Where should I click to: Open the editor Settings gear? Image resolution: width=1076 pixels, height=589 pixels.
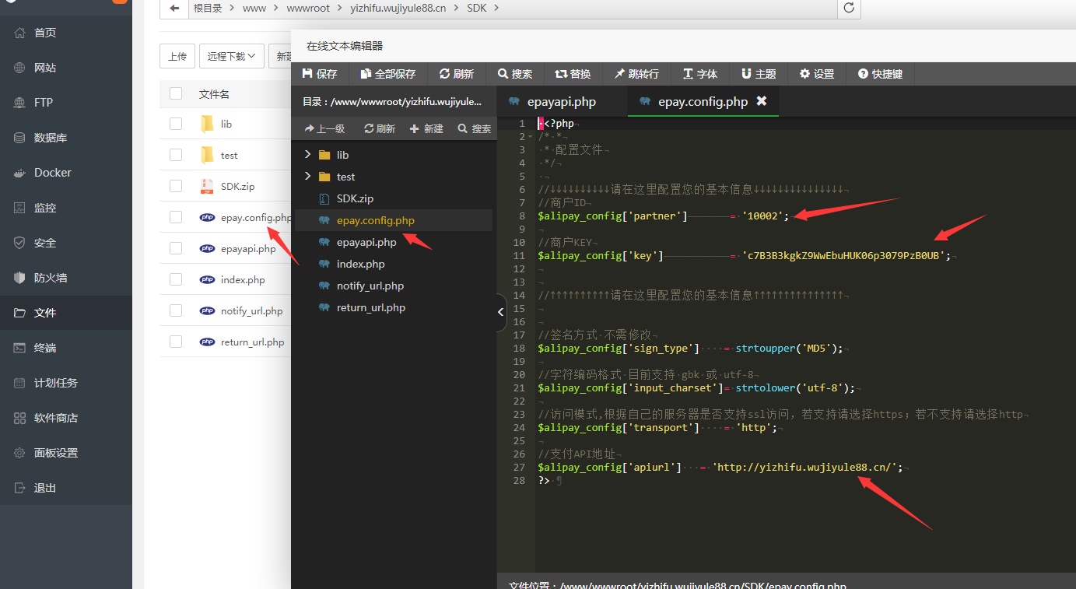pyautogui.click(x=816, y=74)
